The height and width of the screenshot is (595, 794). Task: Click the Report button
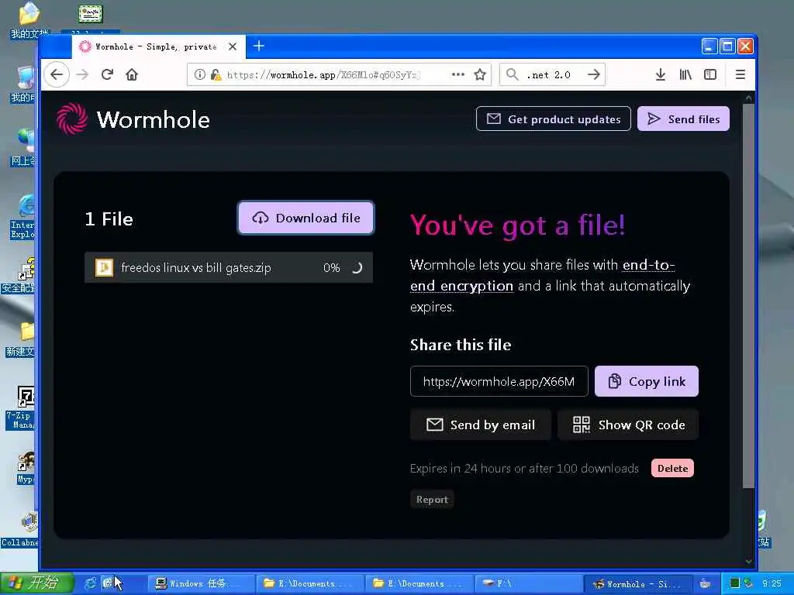[432, 500]
